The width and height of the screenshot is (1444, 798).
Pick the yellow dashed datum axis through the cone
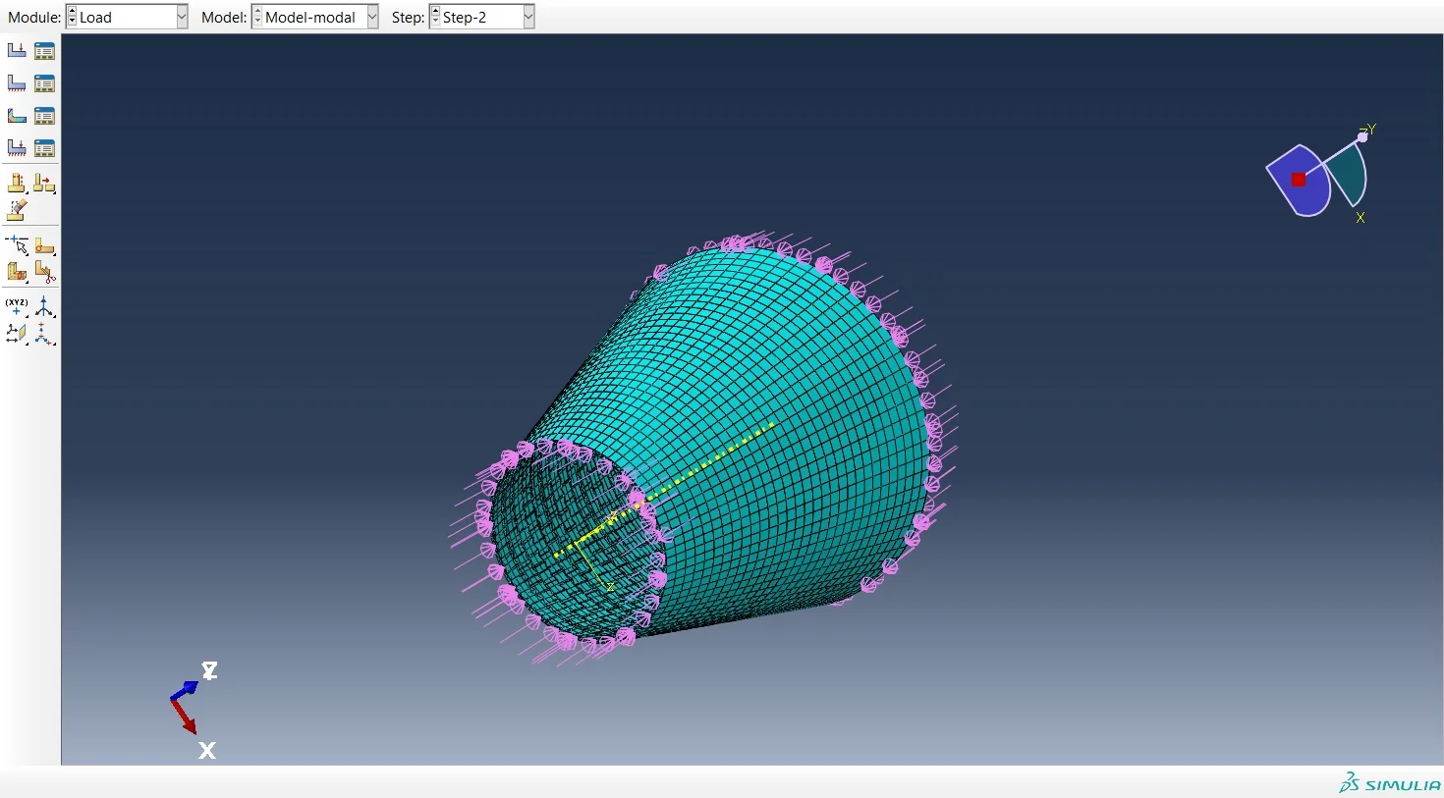[665, 491]
